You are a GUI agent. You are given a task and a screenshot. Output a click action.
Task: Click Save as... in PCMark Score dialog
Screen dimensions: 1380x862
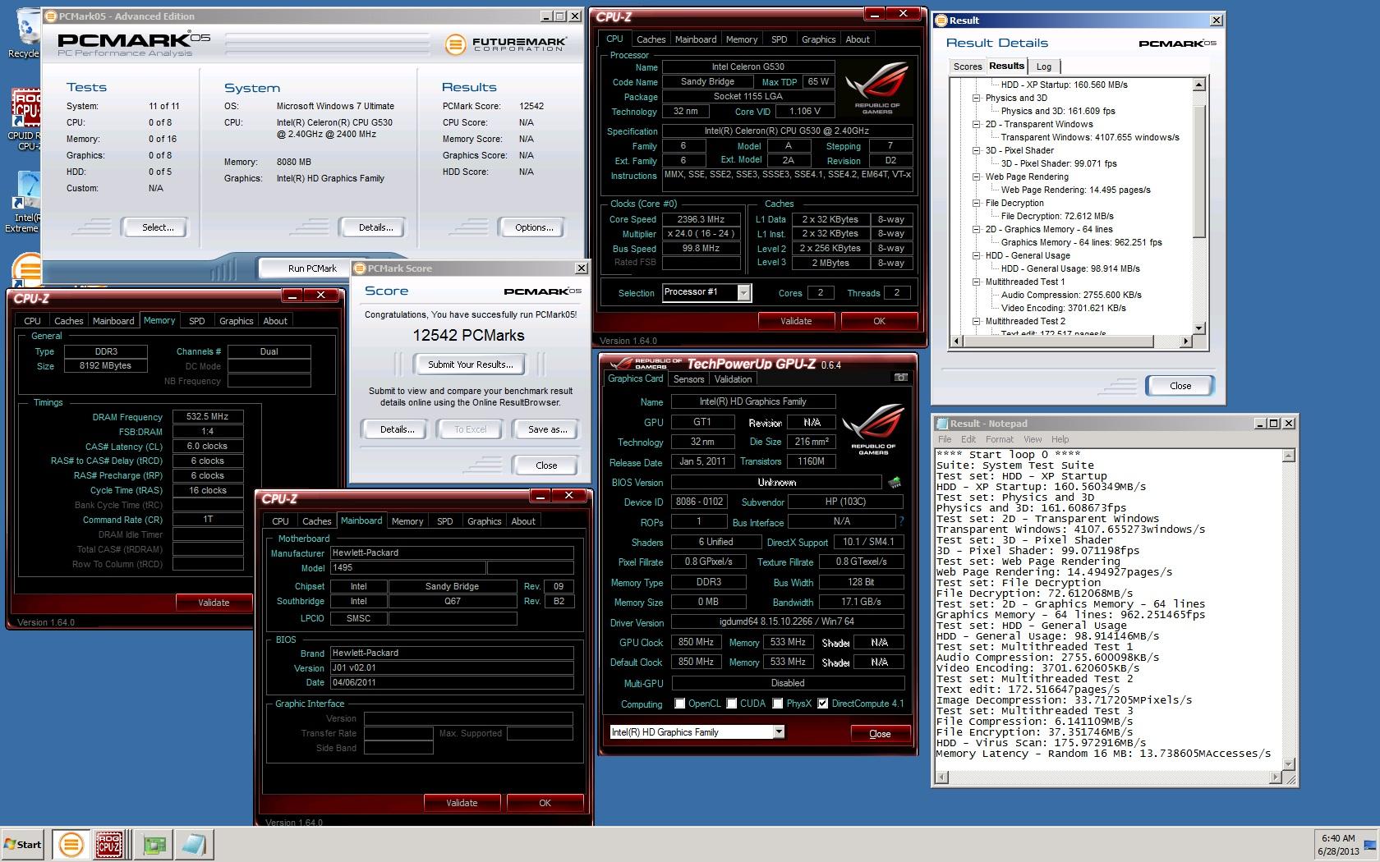pyautogui.click(x=547, y=429)
